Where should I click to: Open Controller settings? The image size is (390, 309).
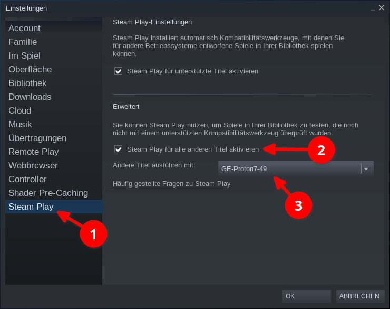[x=27, y=179]
